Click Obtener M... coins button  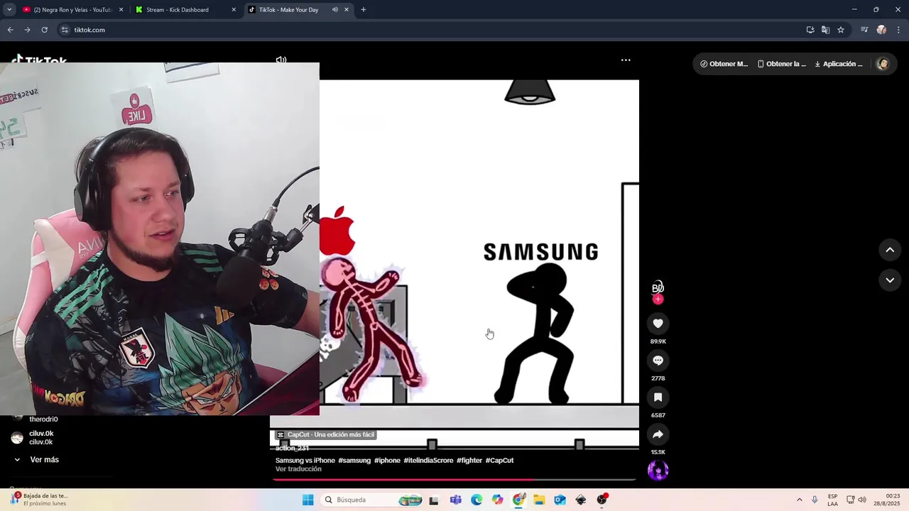tap(724, 64)
